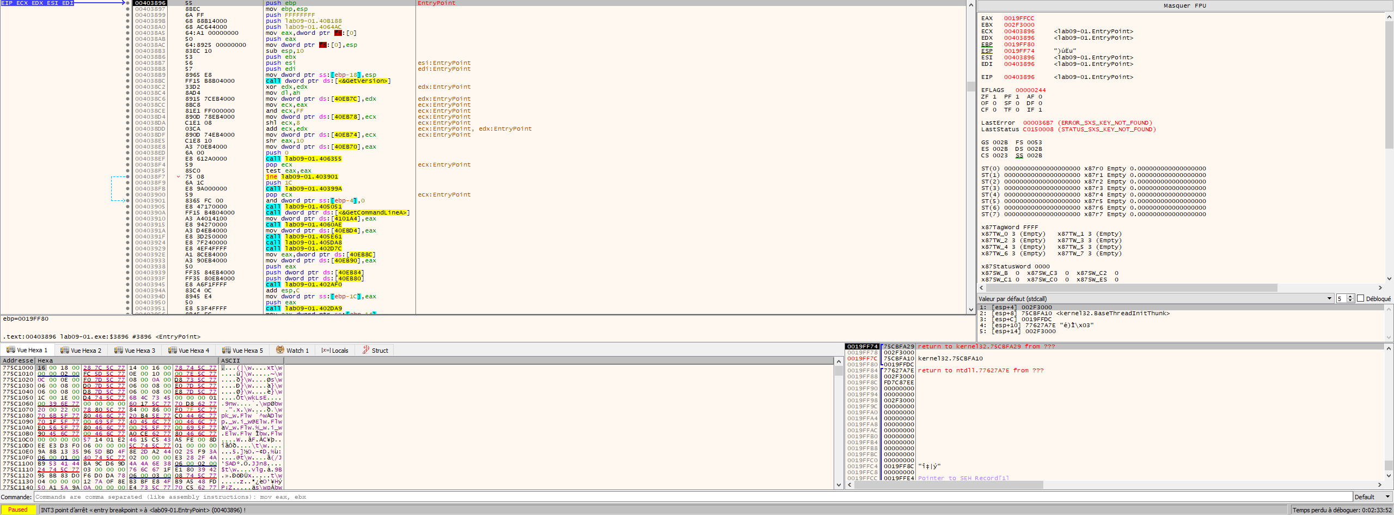The height and width of the screenshot is (515, 1394).
Task: Select the call lab09-01.406355 instruction
Action: coord(303,159)
